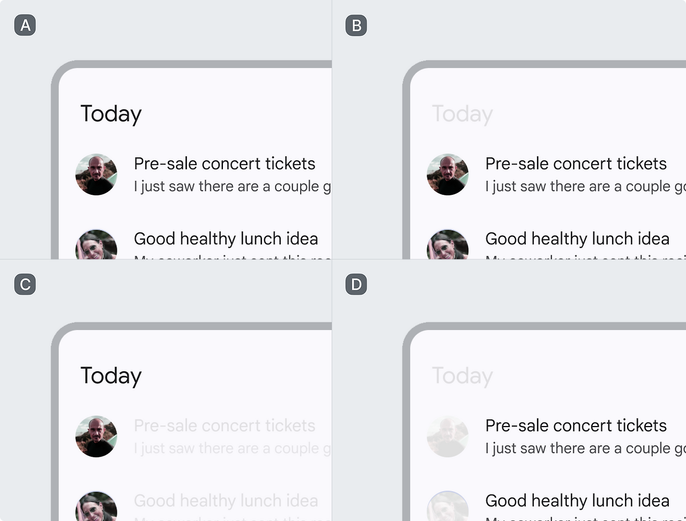Select the bald man avatar in panel B
Screen dimensions: 686x521
448,174
